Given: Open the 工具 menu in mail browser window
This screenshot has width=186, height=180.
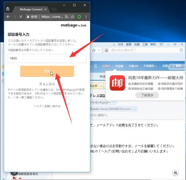Looking at the screenshot, I should (x=145, y=44).
